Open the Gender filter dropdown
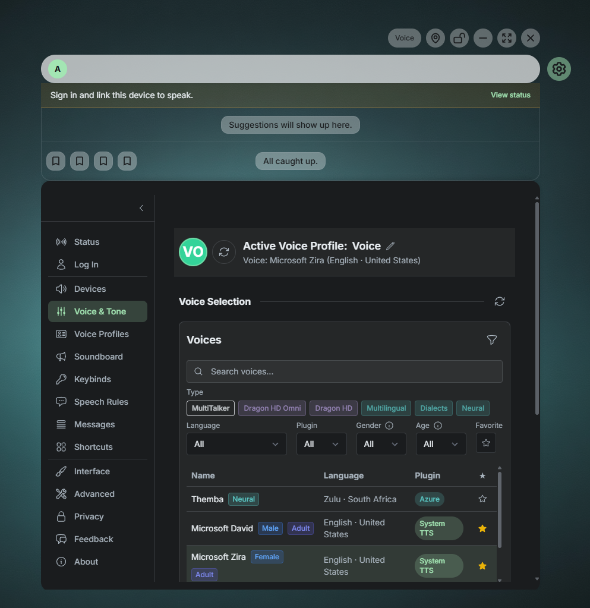Screen dimensions: 590x608 point(381,444)
